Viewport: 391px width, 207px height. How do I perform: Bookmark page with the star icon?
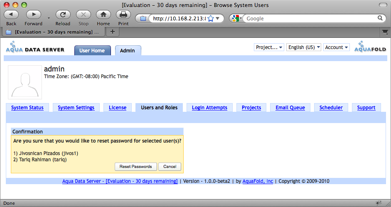(x=211, y=18)
